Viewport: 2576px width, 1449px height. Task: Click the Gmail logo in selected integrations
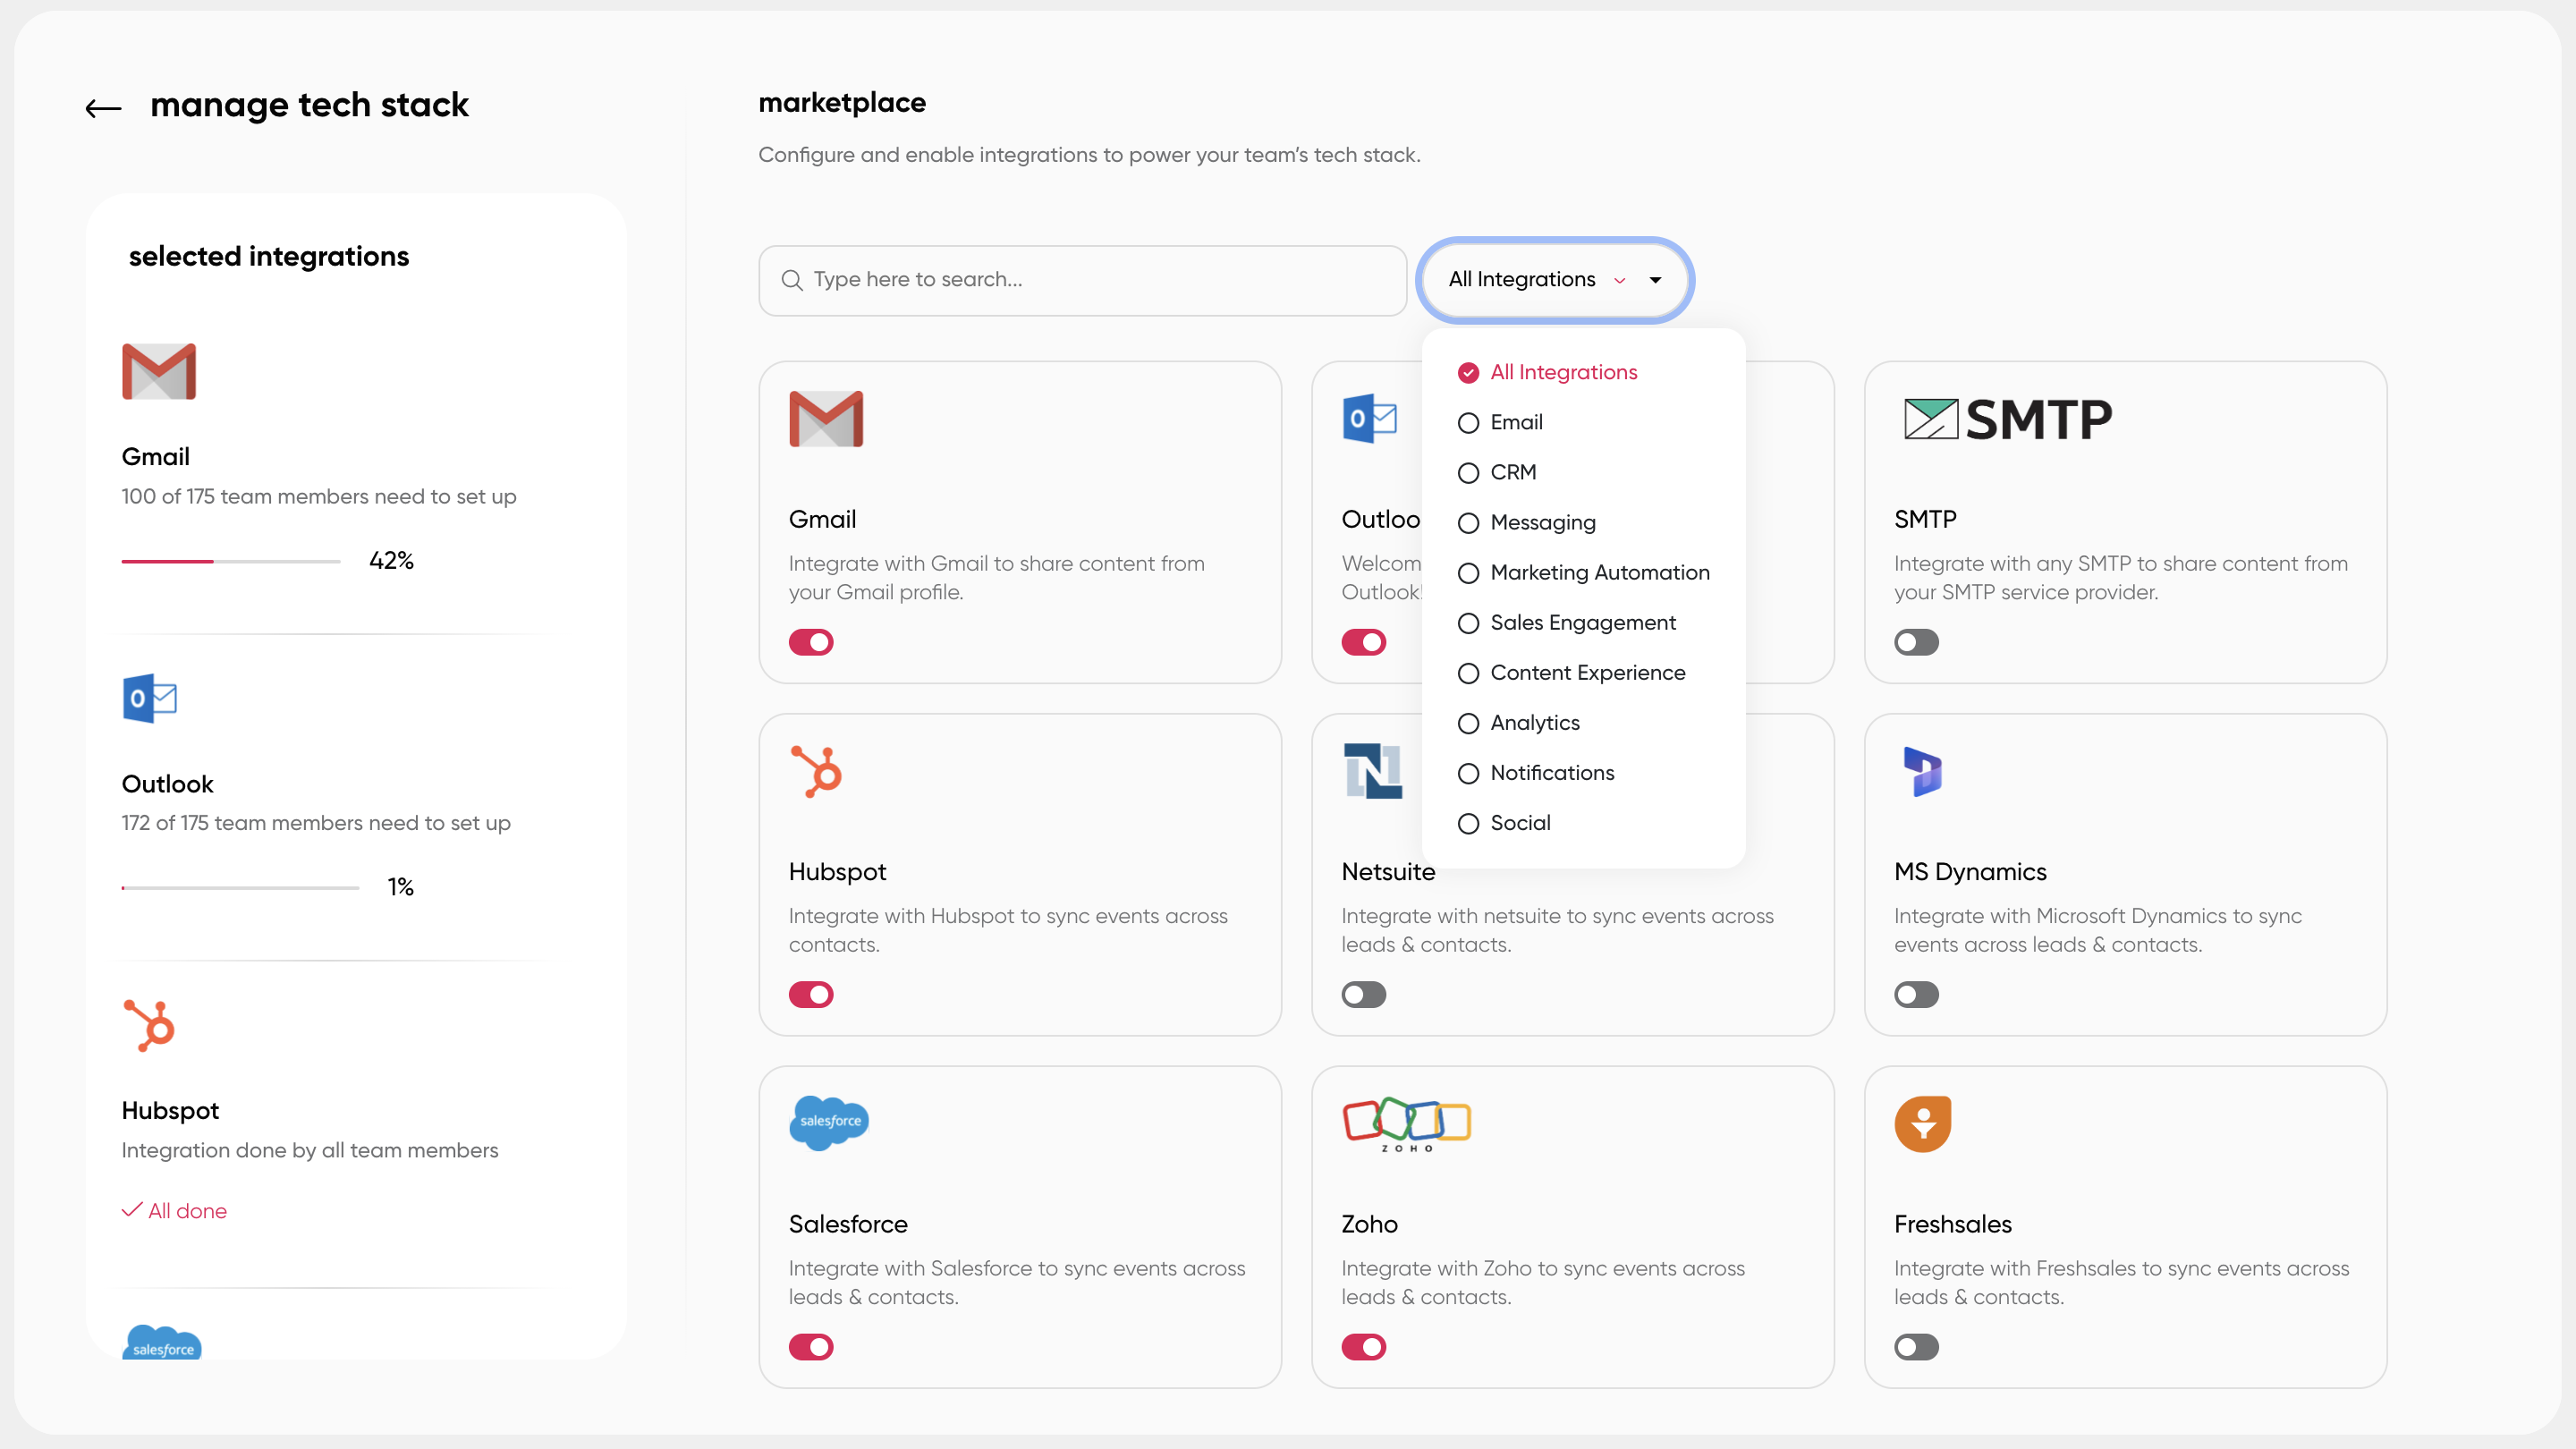[x=159, y=371]
